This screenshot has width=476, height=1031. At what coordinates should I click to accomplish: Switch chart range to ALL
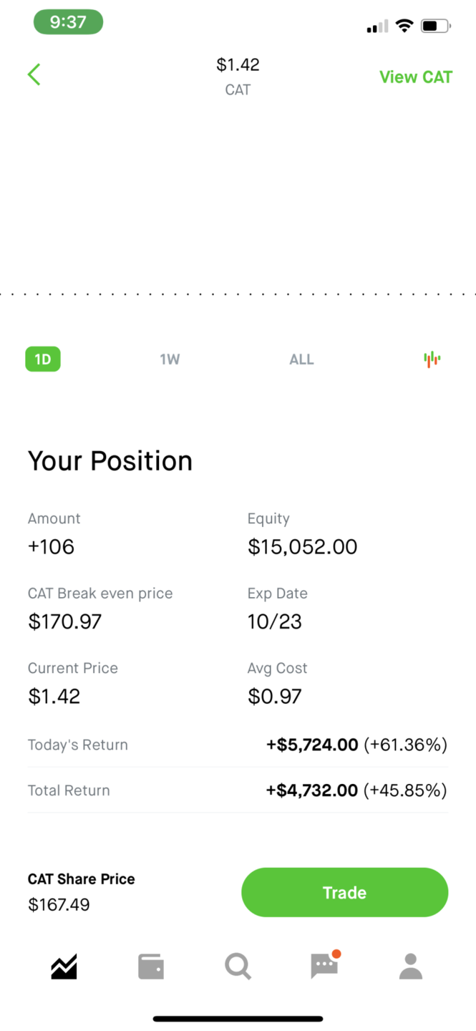click(x=301, y=359)
